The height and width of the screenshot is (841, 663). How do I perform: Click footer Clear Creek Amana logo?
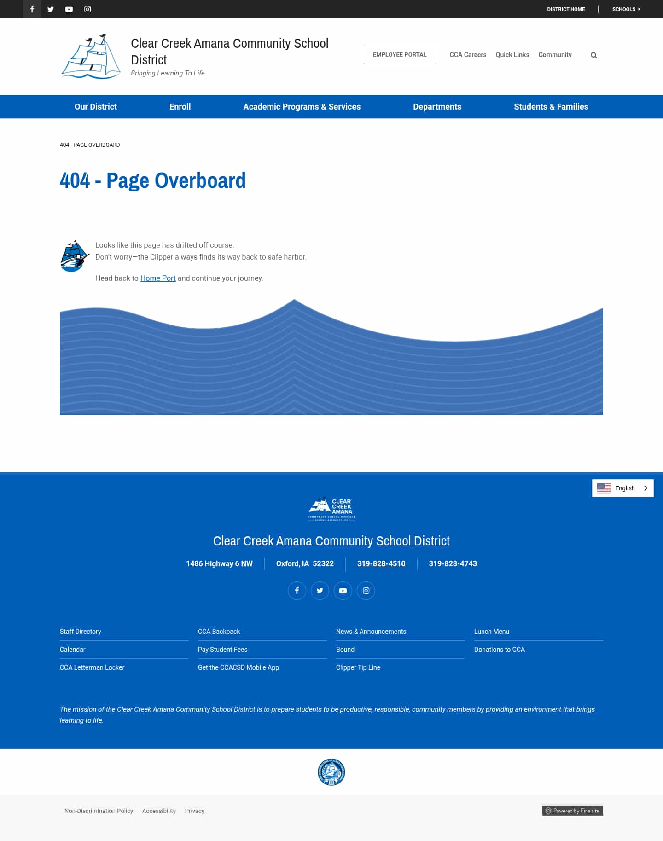(331, 509)
